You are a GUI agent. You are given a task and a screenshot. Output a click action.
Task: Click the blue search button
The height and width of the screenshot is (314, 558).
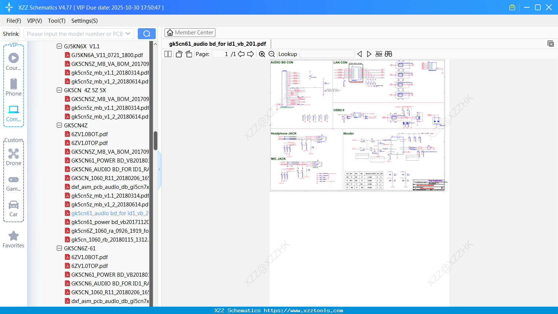tap(147, 34)
